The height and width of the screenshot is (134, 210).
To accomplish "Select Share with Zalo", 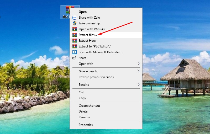I will [x=106, y=18].
